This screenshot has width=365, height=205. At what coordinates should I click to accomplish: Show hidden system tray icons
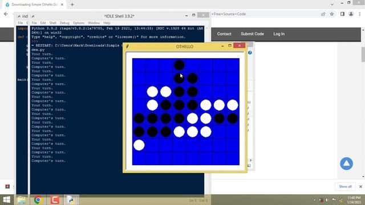pos(314,200)
